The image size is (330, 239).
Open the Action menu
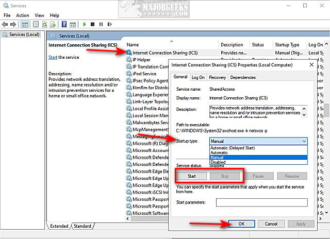23,15
